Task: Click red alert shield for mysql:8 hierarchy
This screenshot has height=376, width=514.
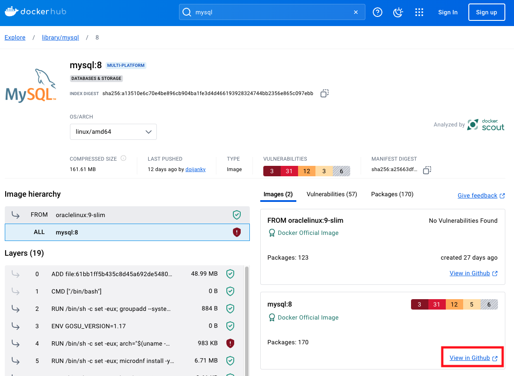Action: [x=237, y=232]
